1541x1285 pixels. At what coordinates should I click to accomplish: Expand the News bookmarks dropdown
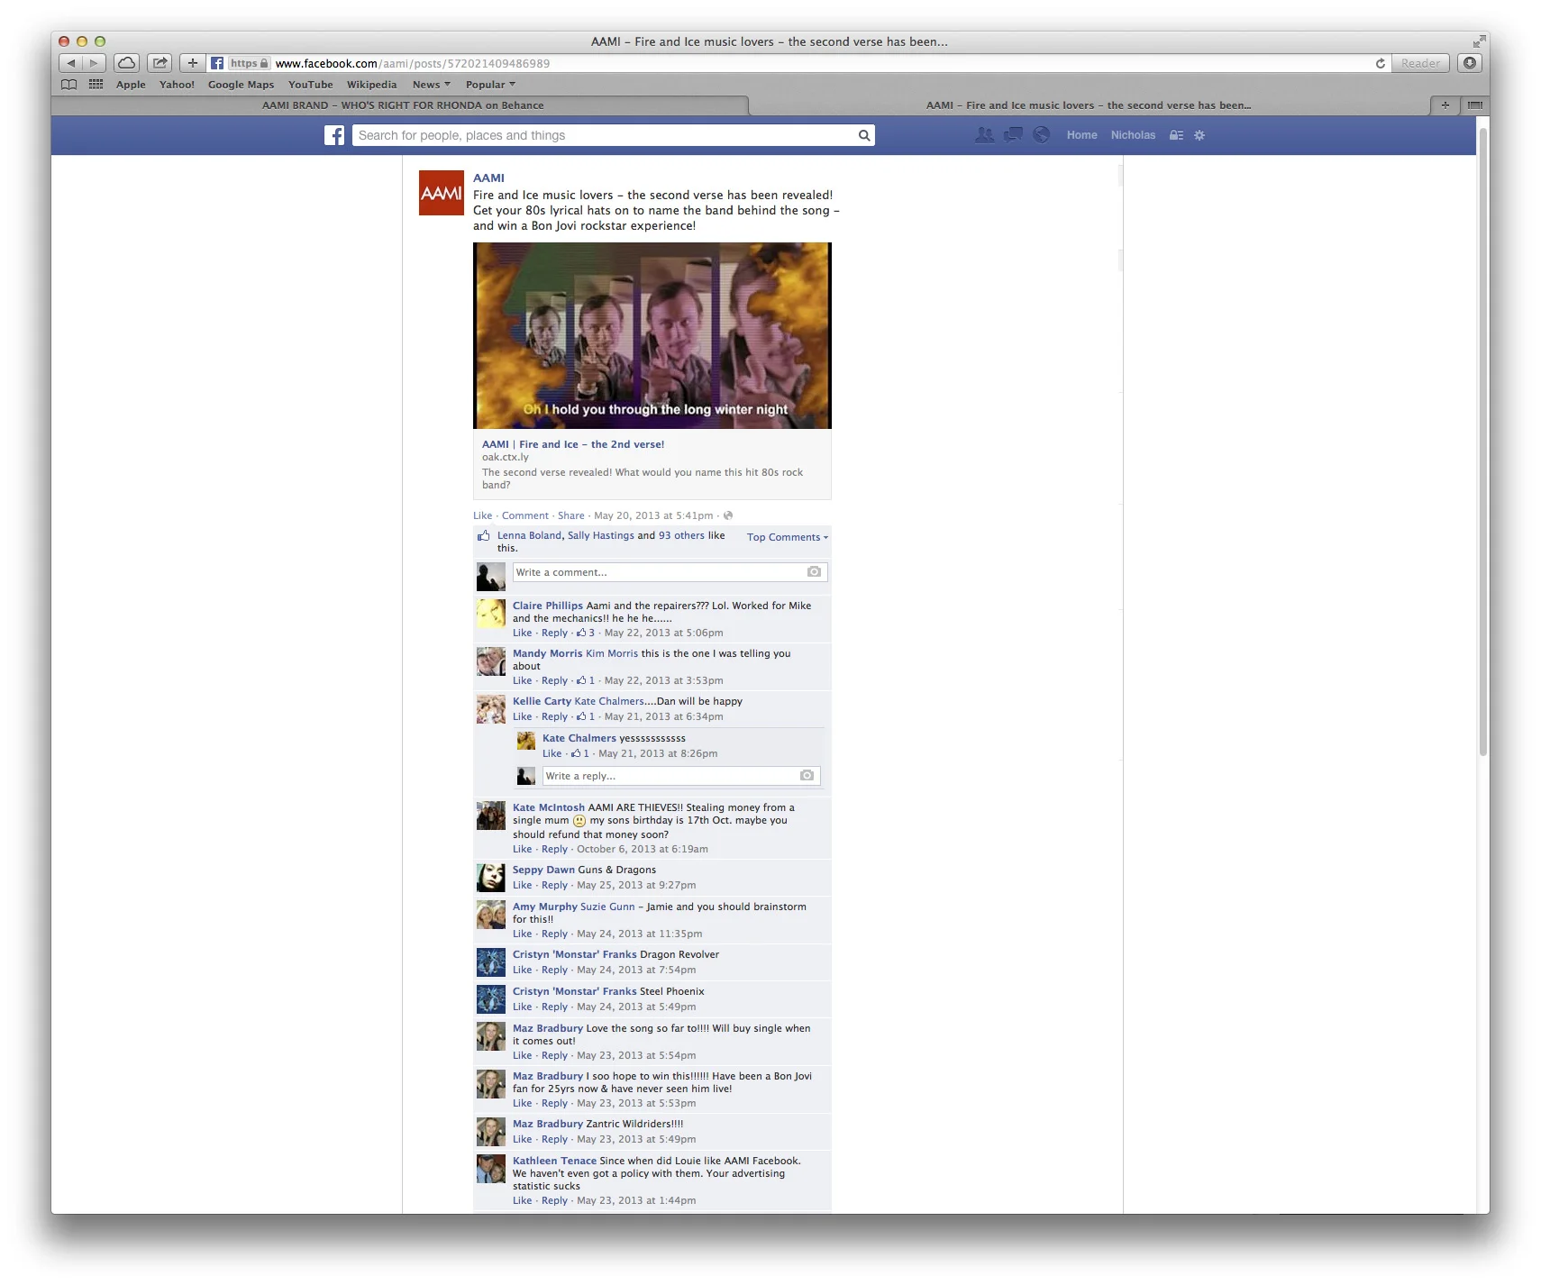432,85
